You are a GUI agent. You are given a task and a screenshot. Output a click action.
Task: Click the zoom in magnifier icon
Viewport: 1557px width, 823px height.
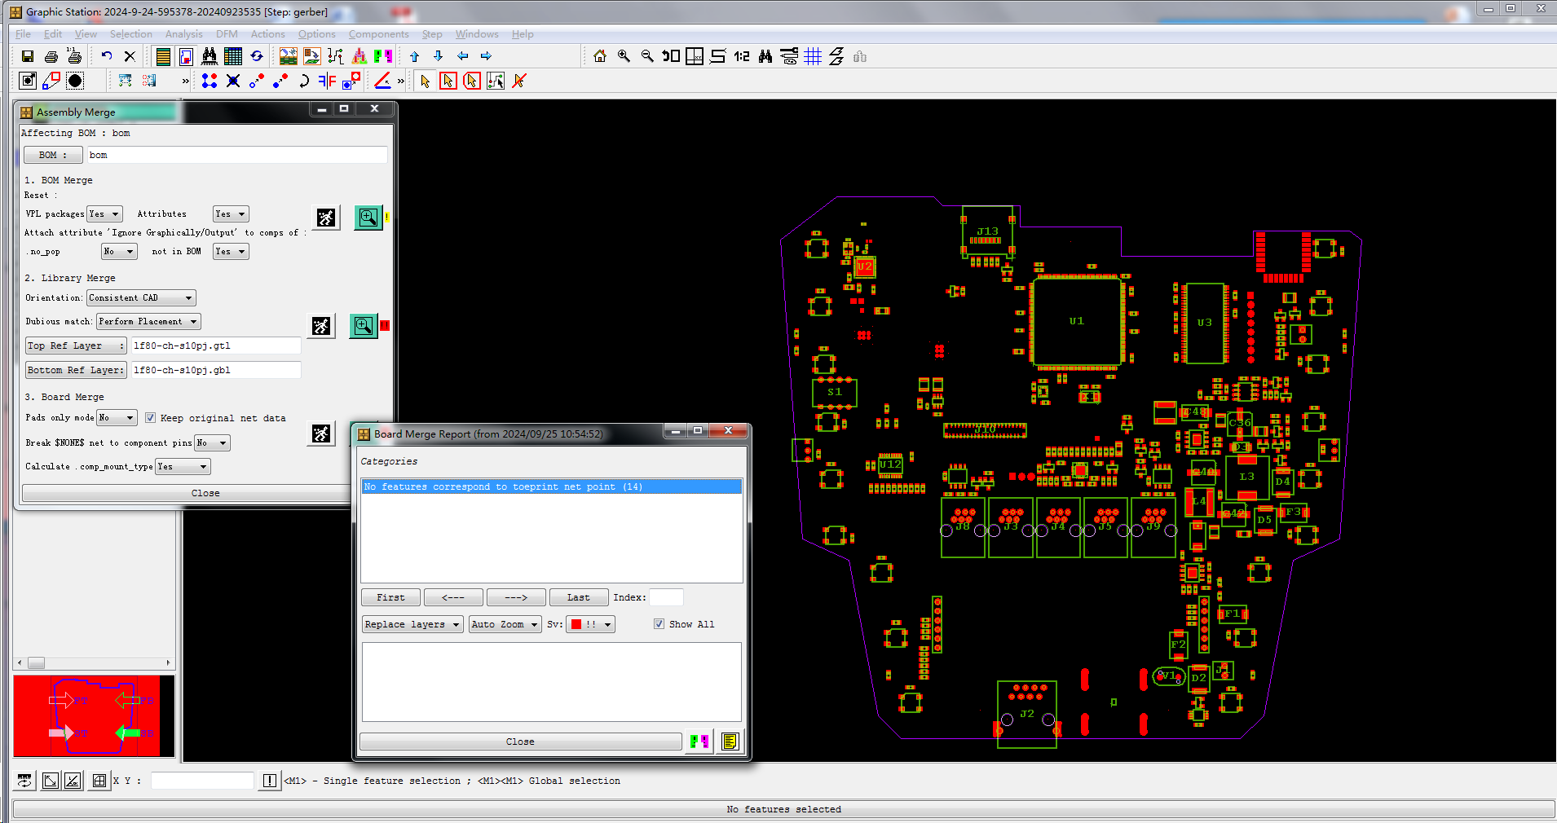click(x=624, y=56)
